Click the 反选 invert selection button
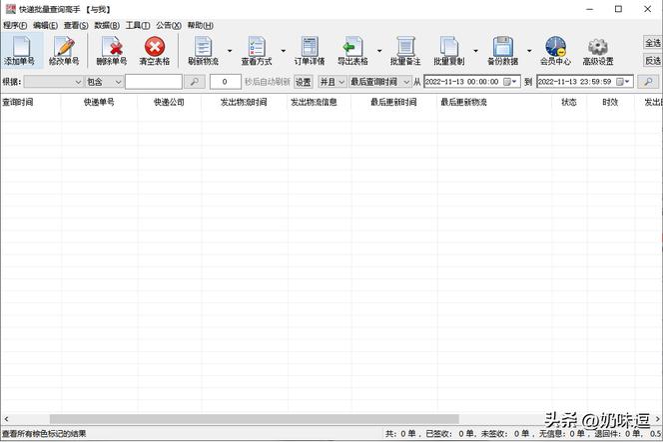 pyautogui.click(x=652, y=61)
